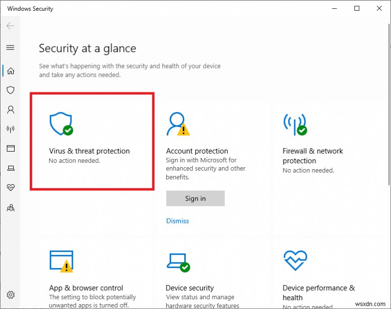Open Firewall & network wireless icon in sidebar

10,130
